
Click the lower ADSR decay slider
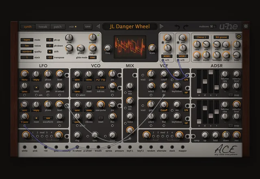[x=205, y=108]
